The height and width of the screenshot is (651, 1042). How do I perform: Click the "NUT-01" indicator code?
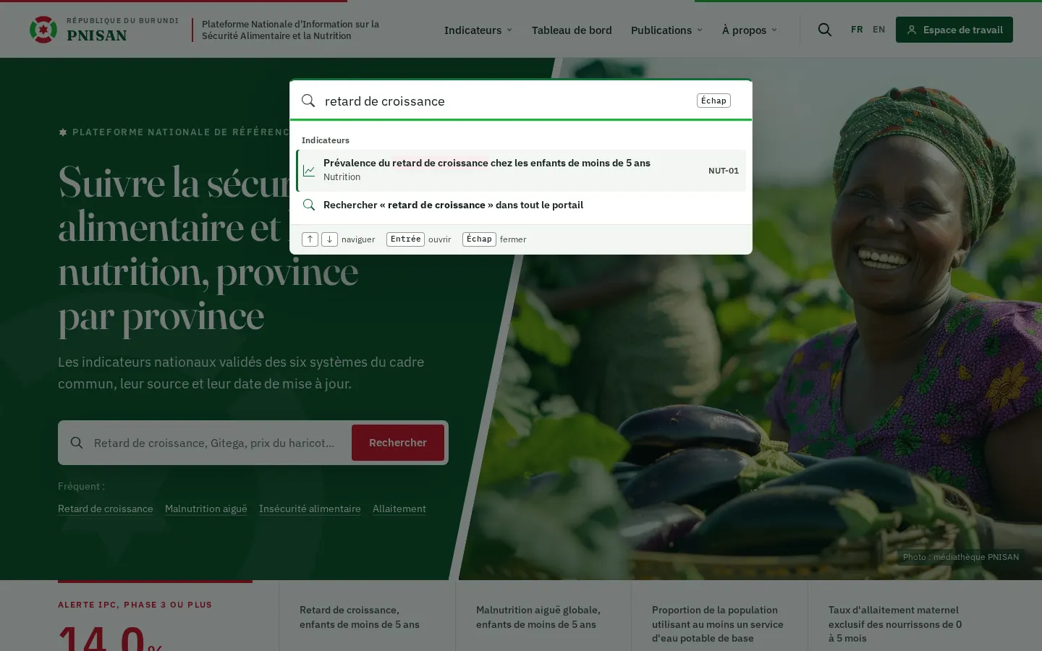(724, 171)
